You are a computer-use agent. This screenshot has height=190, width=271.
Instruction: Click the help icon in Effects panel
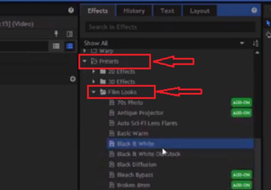(x=254, y=10)
